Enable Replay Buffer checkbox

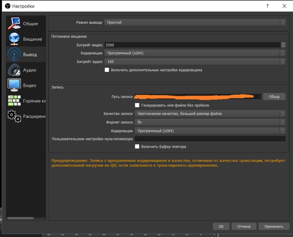pyautogui.click(x=137, y=147)
